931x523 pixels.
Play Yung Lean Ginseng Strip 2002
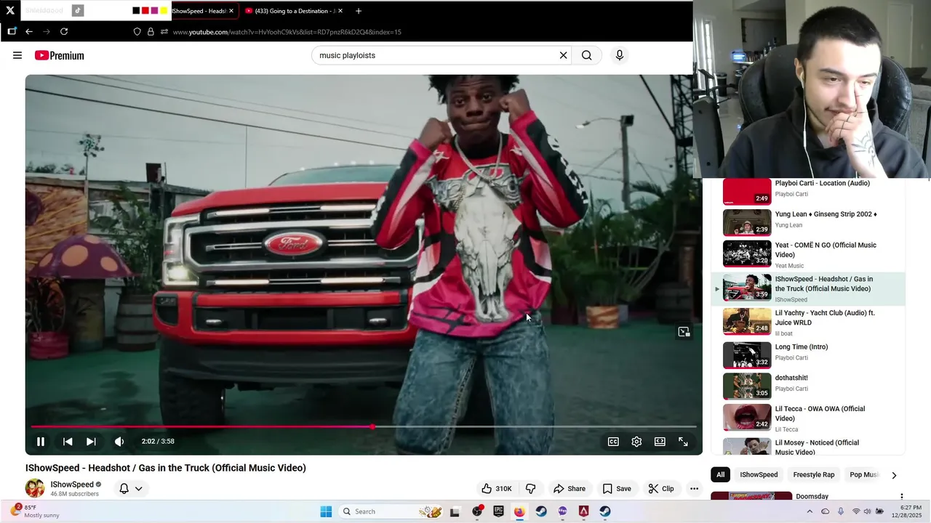point(807,222)
